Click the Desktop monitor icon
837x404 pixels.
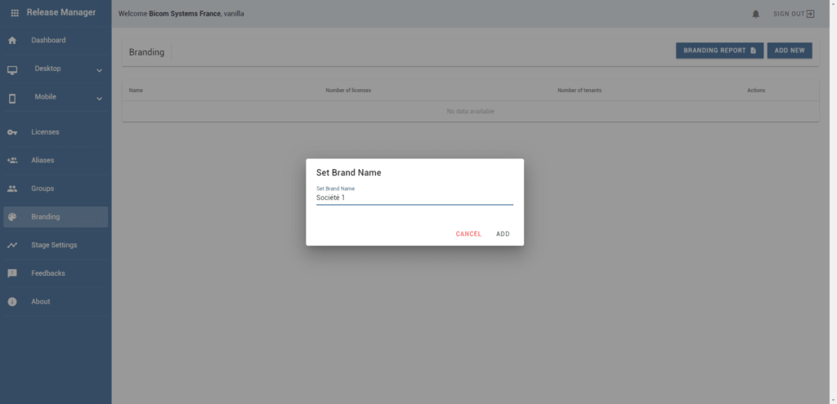coord(12,70)
